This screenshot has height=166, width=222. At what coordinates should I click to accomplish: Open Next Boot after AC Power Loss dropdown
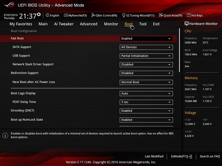click(x=146, y=82)
